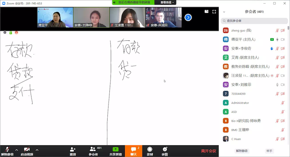Unmute microphone in bottom toolbar
The image size is (290, 157).
pos(7,151)
